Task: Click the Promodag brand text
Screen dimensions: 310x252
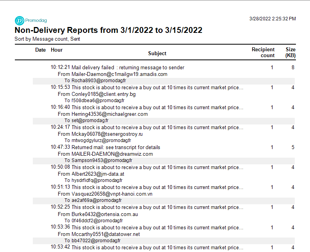Action: (36, 20)
